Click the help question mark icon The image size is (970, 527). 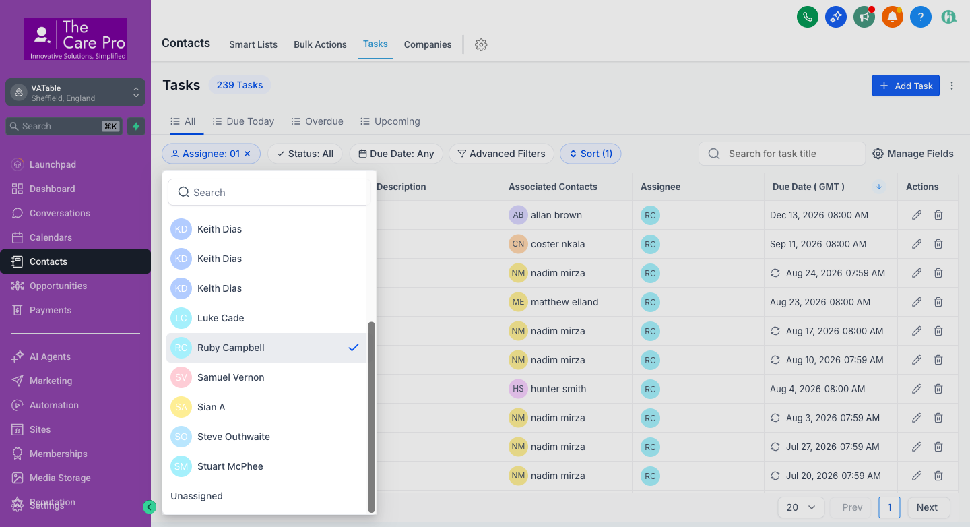click(x=920, y=17)
